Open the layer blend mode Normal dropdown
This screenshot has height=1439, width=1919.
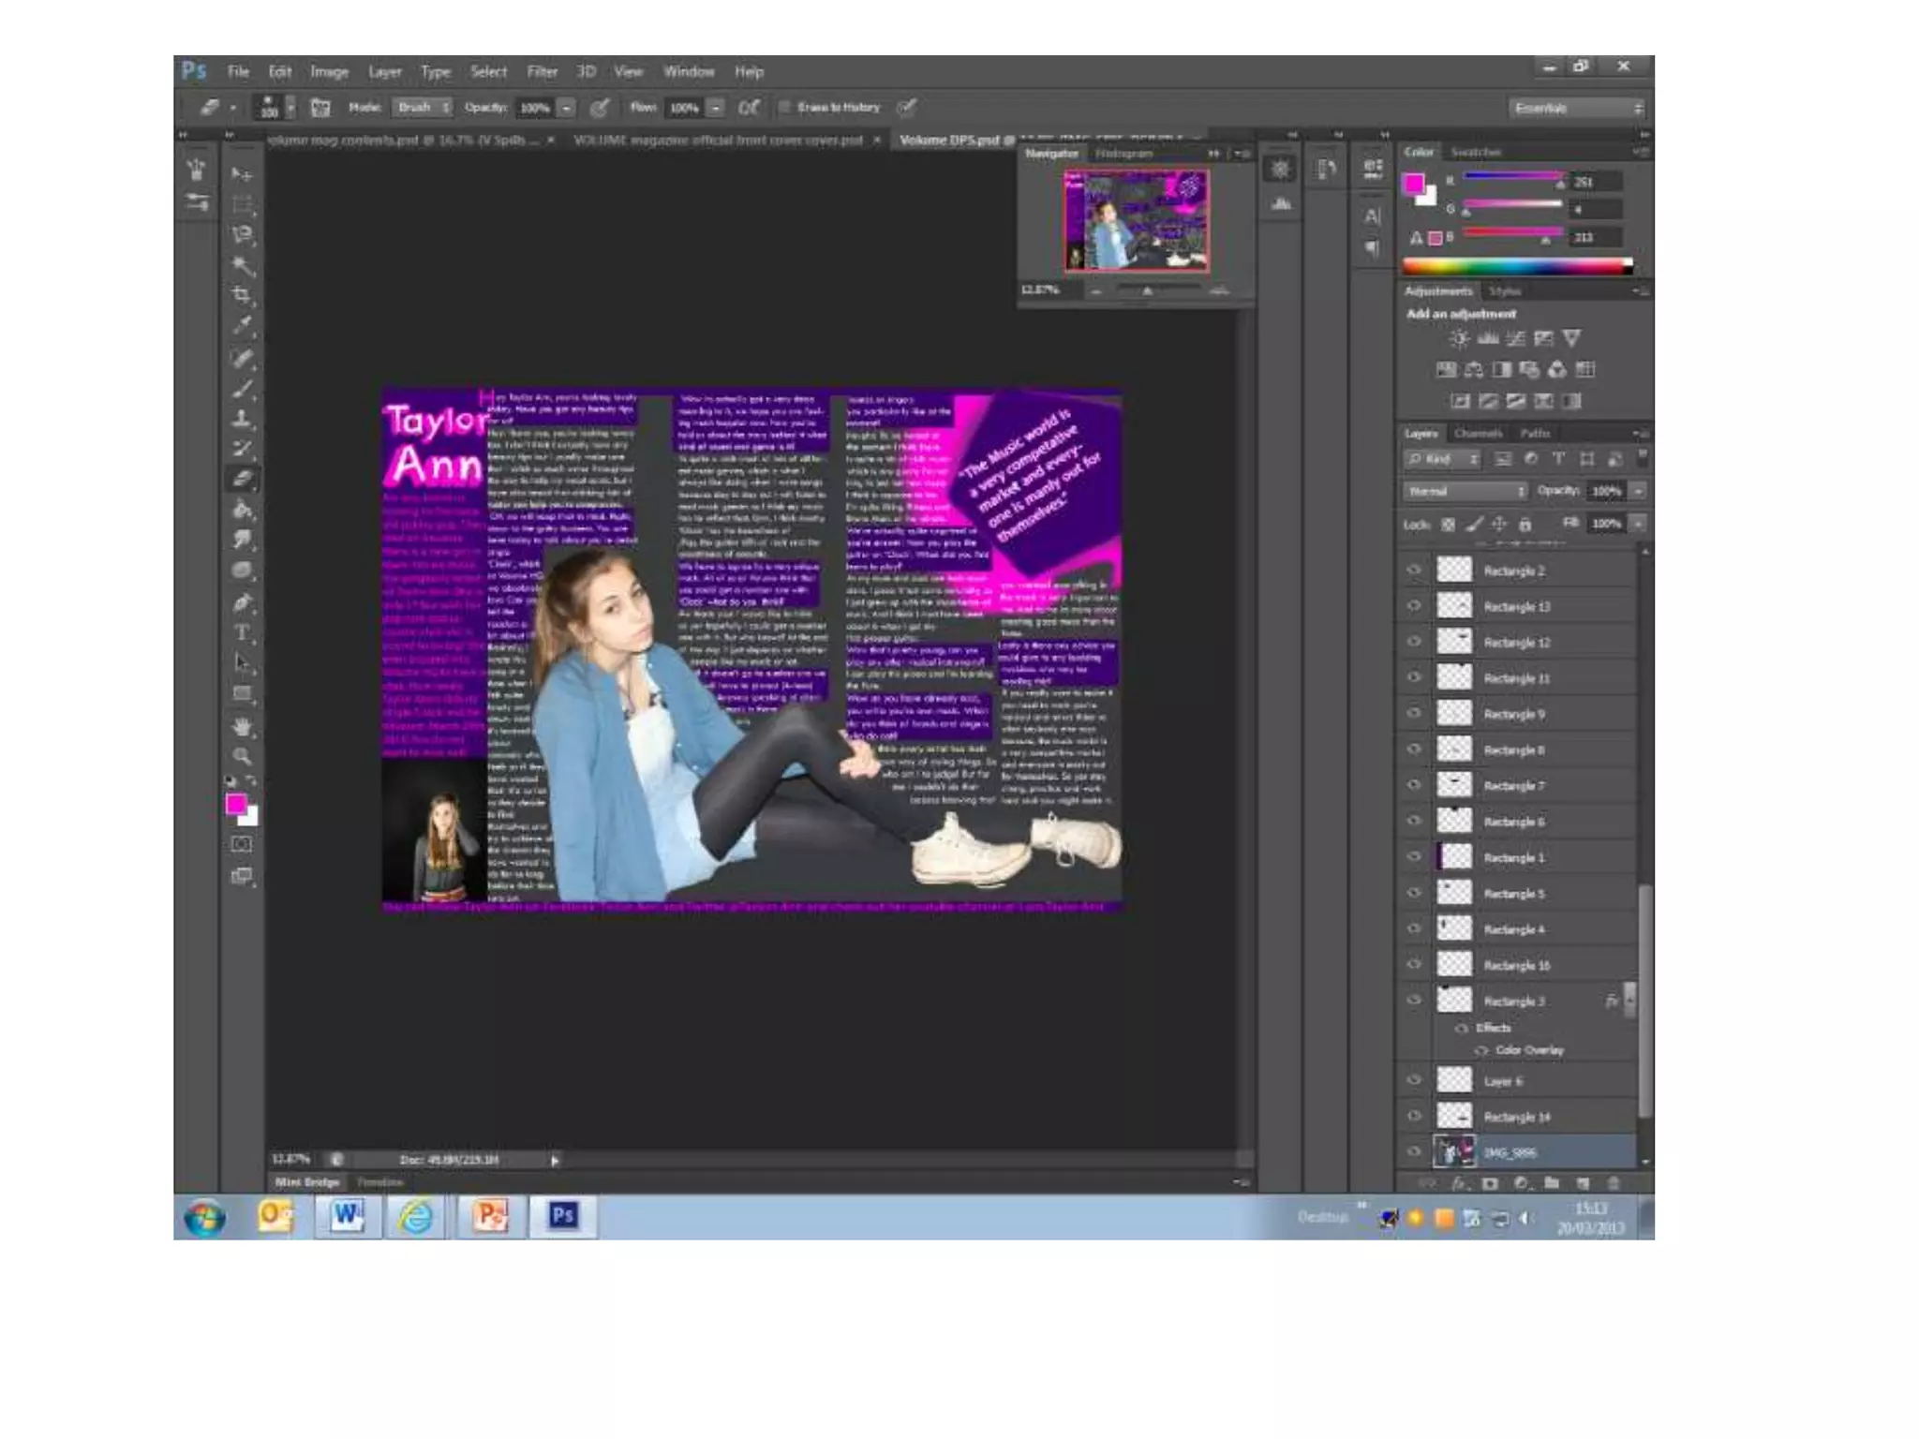click(1466, 491)
